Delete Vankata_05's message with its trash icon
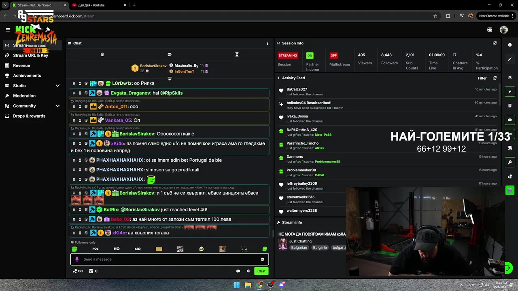The width and height of the screenshot is (518, 291). click(x=74, y=120)
